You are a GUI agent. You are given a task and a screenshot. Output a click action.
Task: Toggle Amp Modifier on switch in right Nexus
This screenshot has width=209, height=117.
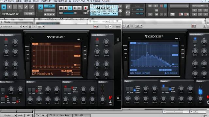pos(195,42)
